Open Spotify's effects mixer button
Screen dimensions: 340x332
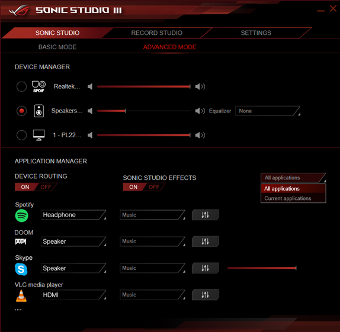tap(205, 215)
